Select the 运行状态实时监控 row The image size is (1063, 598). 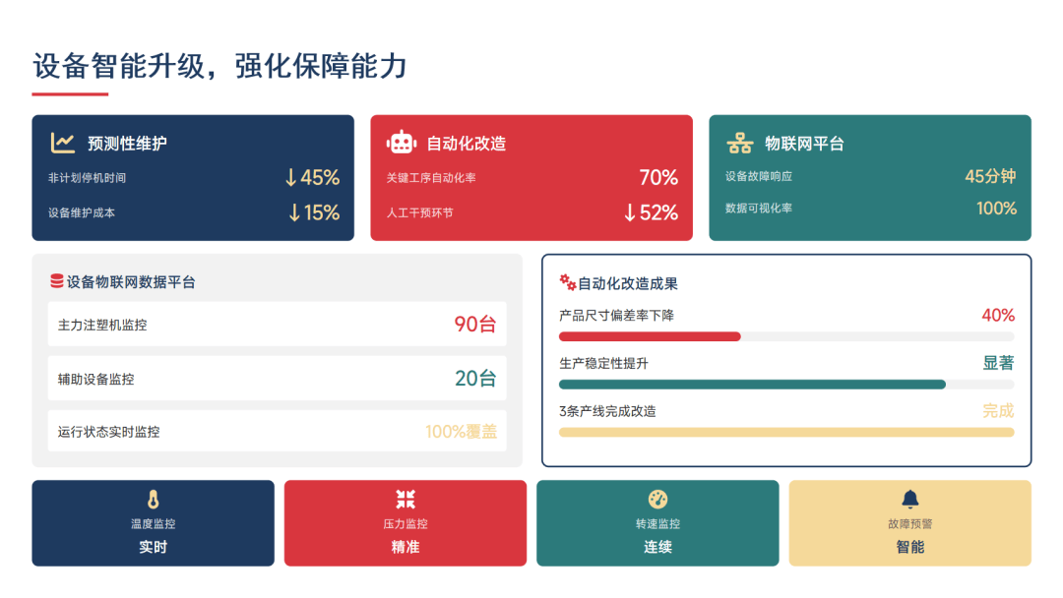277,432
